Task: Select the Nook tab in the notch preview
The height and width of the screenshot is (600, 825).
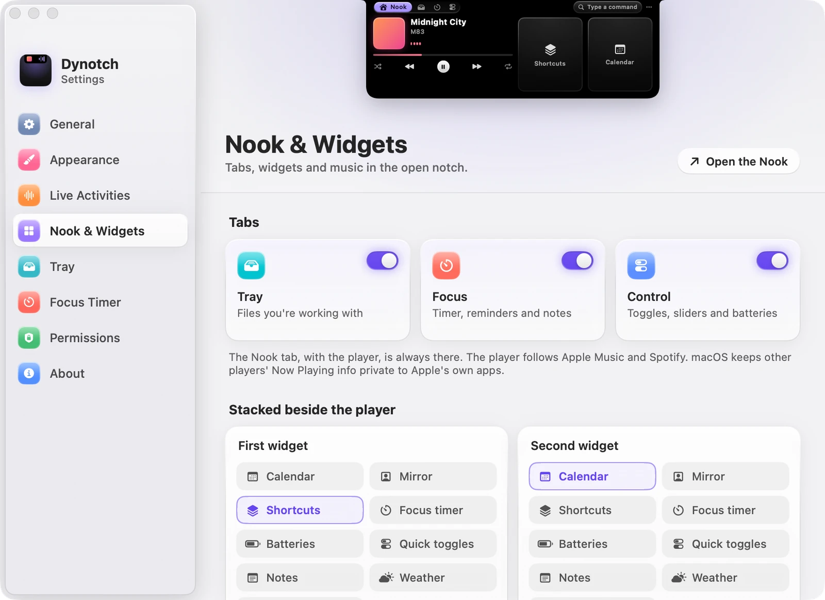Action: [x=393, y=7]
